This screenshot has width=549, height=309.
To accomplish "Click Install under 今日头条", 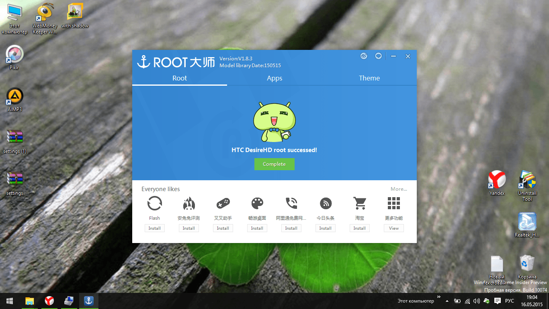I will [326, 228].
